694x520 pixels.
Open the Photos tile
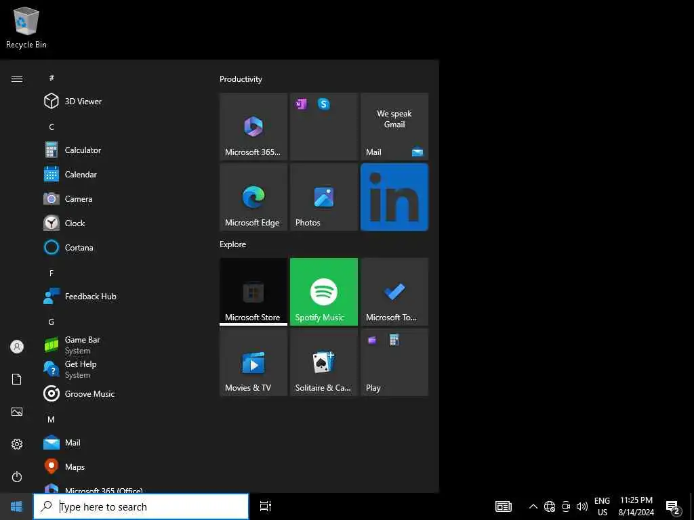point(324,197)
